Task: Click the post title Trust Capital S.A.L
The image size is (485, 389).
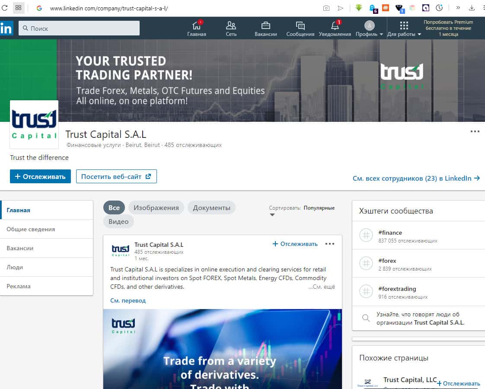Action: [x=159, y=245]
